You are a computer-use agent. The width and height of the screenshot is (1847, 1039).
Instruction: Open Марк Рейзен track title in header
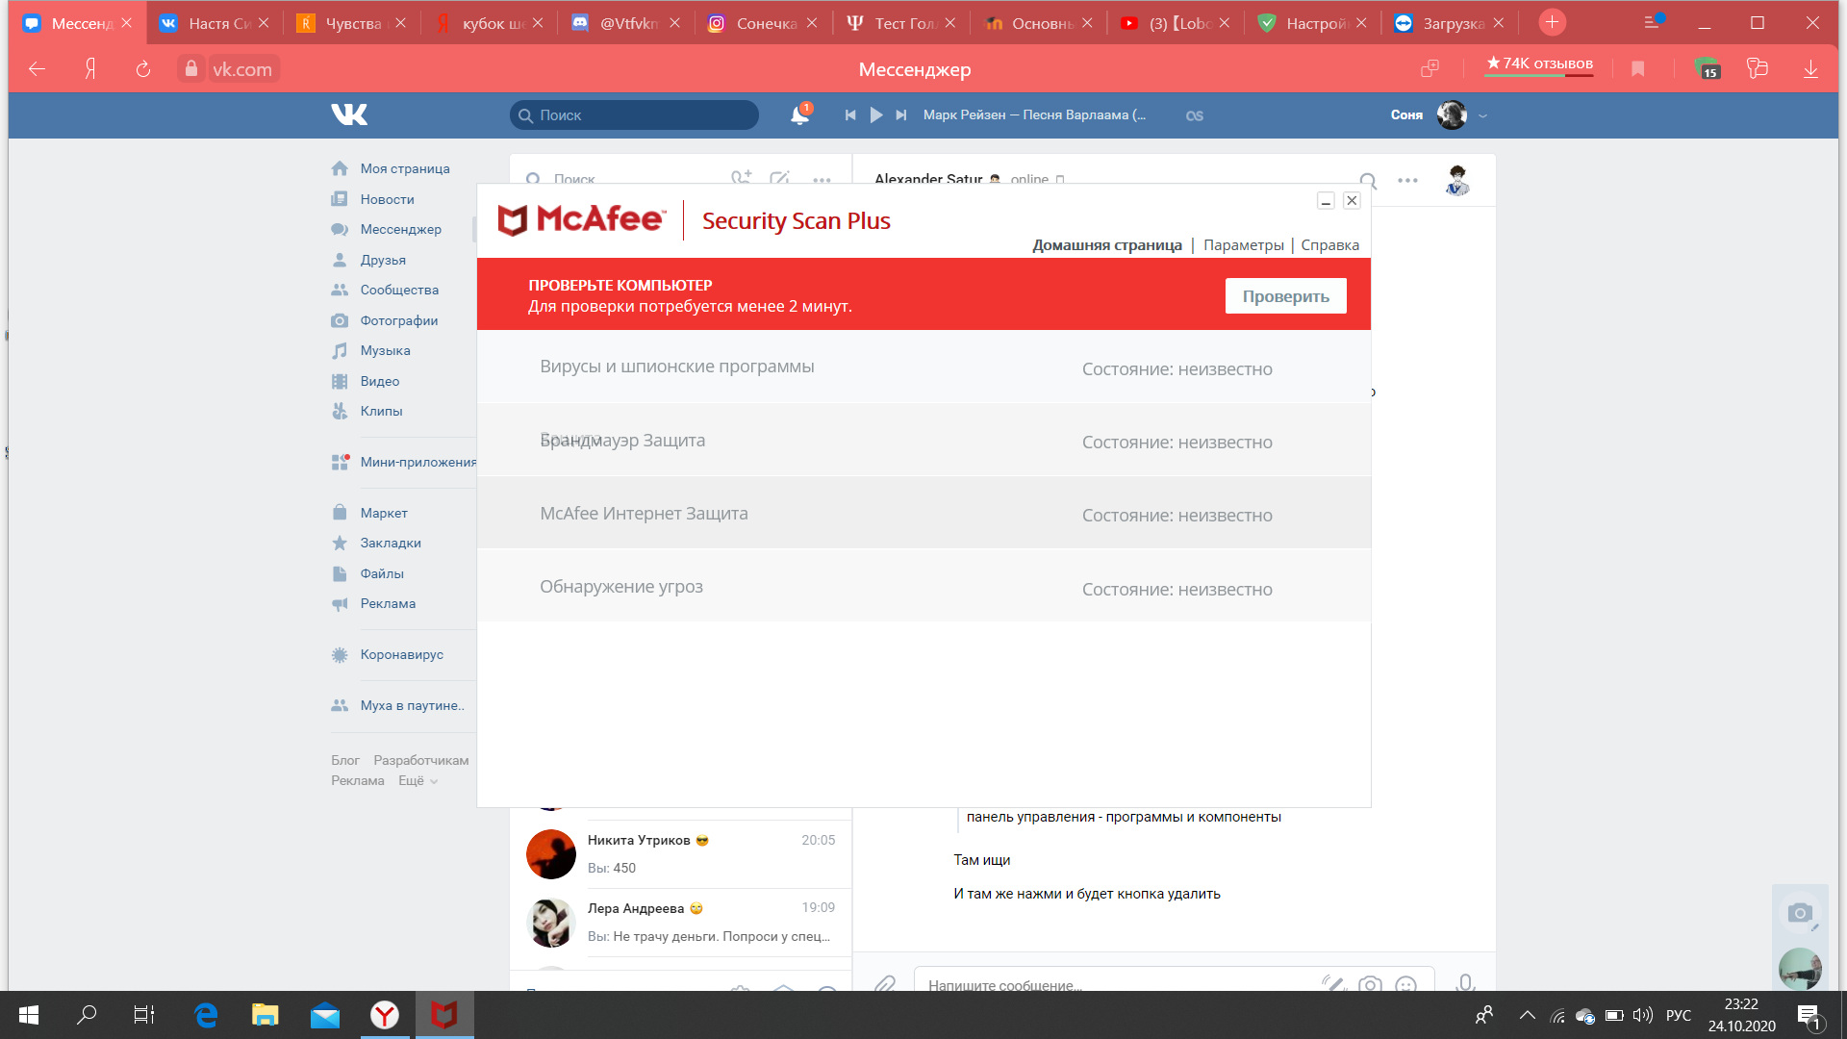click(x=1034, y=114)
